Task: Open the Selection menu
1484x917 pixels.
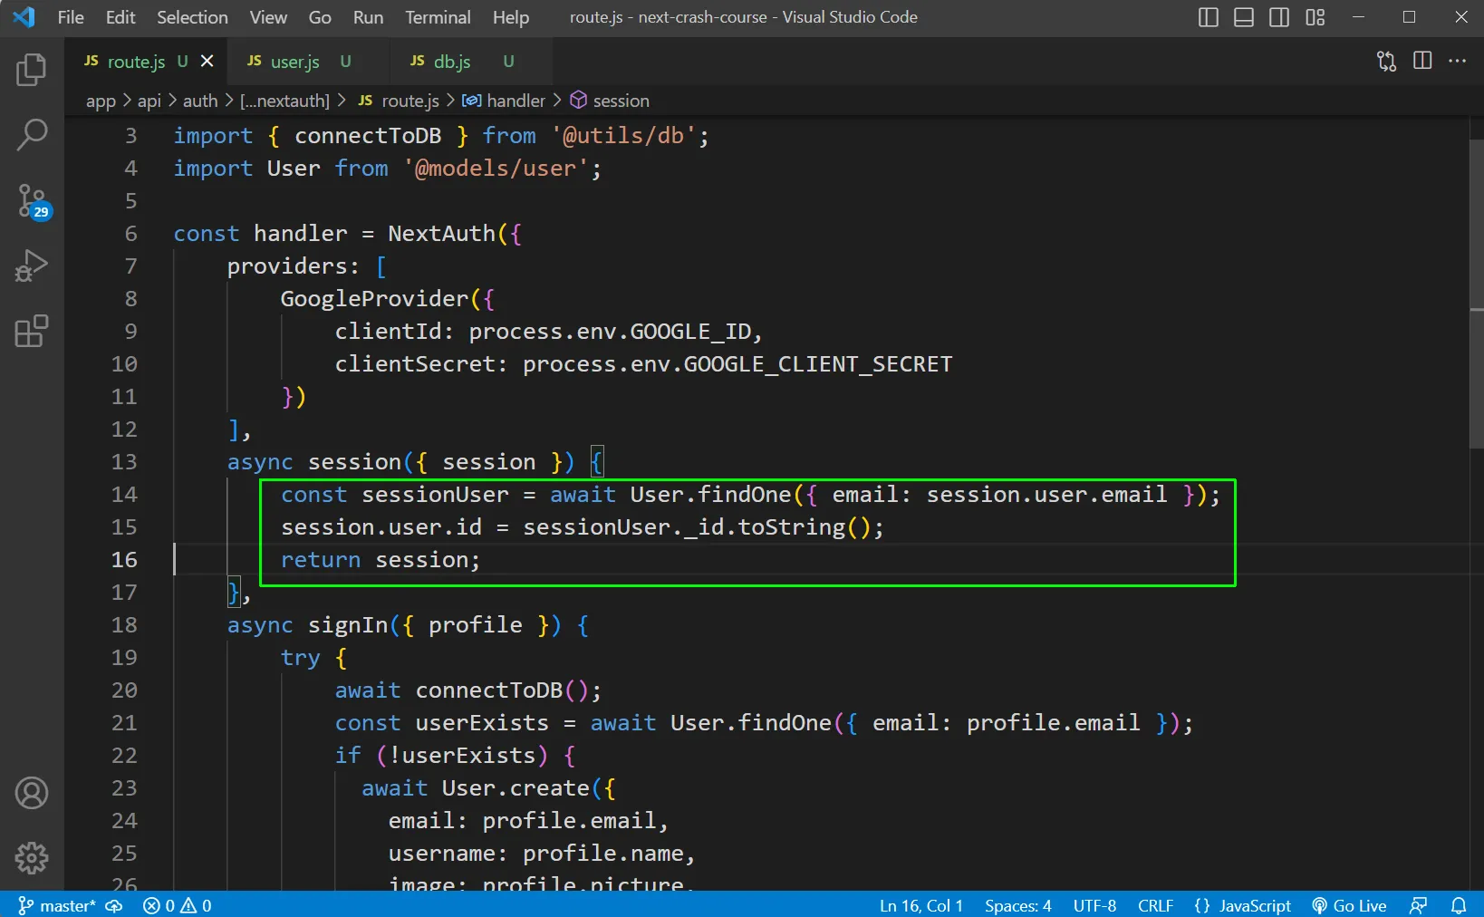Action: [x=192, y=17]
